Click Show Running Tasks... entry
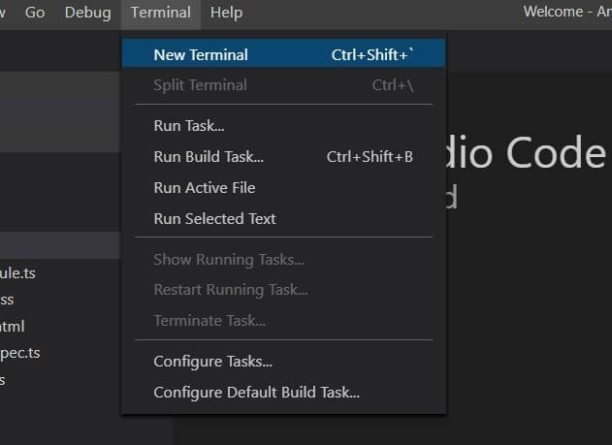Screen dimensions: 612x445 point(229,260)
